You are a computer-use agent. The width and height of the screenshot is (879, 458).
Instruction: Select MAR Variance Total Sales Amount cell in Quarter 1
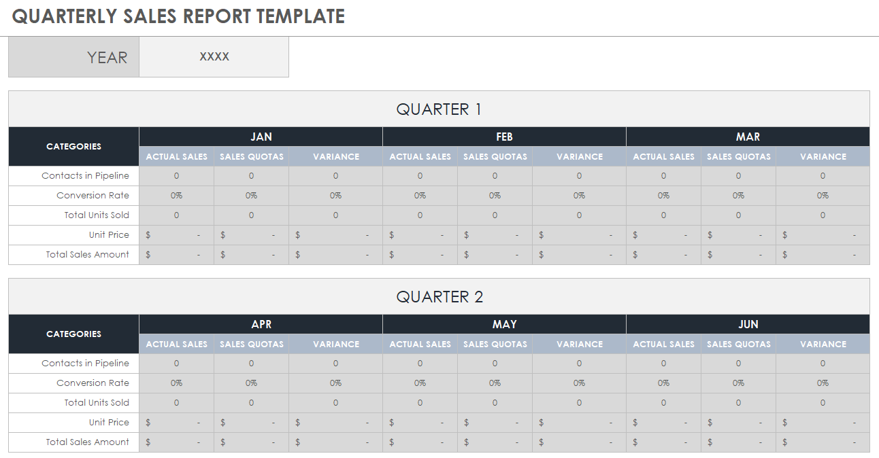tap(823, 254)
